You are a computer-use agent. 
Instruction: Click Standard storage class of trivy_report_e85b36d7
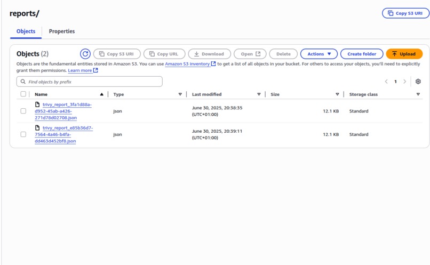point(359,134)
